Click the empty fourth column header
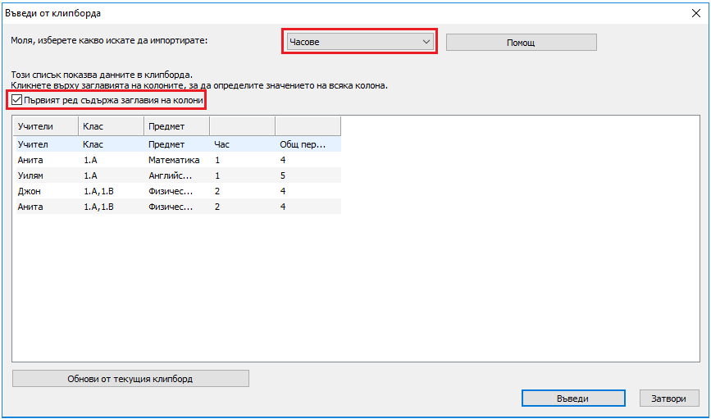 pos(242,126)
